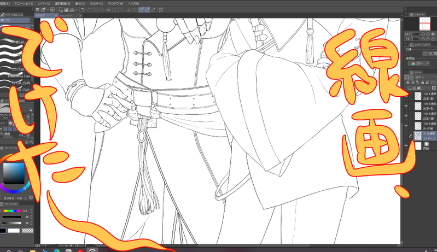Close the second canvas tab
The height and width of the screenshot is (252, 437).
pos(80,16)
